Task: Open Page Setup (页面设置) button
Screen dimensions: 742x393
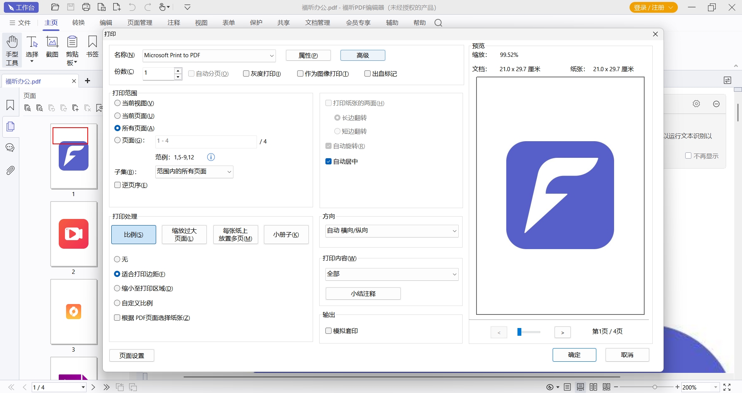Action: click(132, 355)
